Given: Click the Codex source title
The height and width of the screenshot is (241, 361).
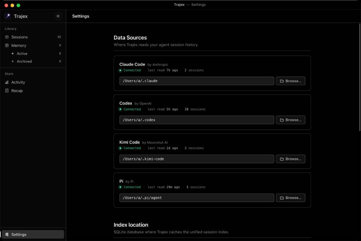Looking at the screenshot, I should pos(126,103).
